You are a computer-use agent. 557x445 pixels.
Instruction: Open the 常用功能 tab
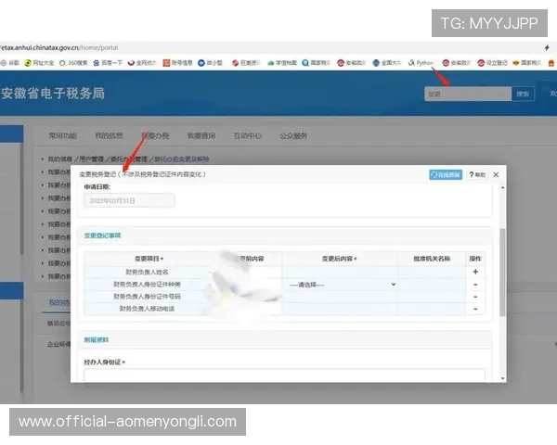[x=62, y=135]
